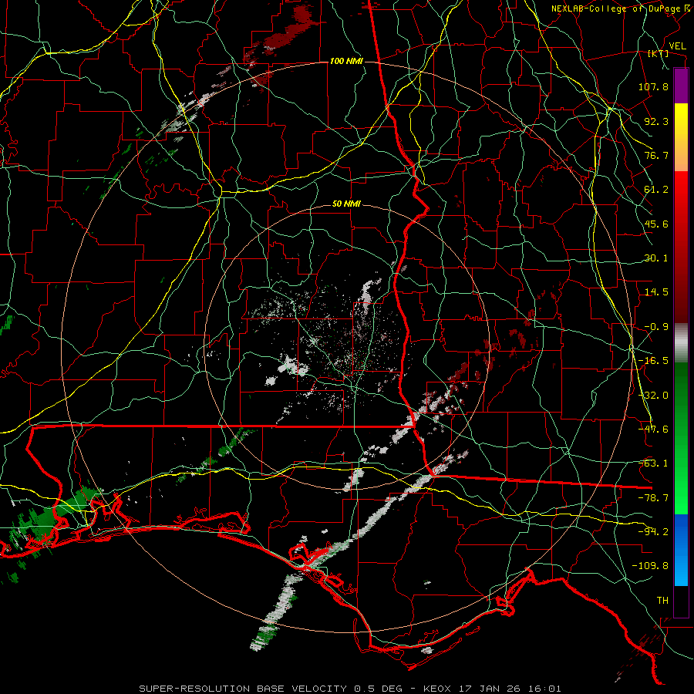Select the -78.7 scale value
The image size is (694, 694).
pos(653,498)
